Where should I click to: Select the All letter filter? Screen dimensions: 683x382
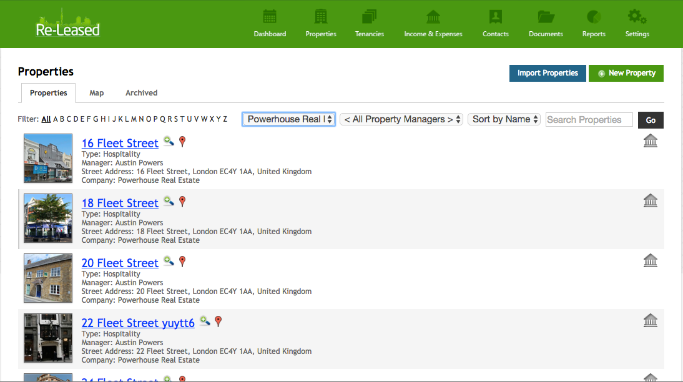pos(46,119)
